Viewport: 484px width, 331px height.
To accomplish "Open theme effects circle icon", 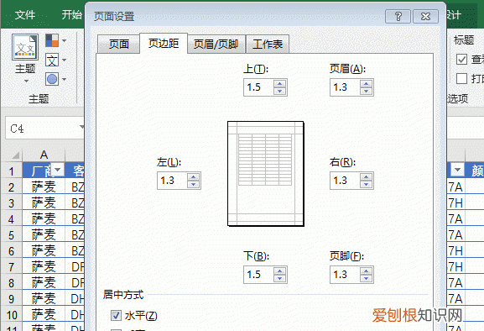I will [x=52, y=79].
